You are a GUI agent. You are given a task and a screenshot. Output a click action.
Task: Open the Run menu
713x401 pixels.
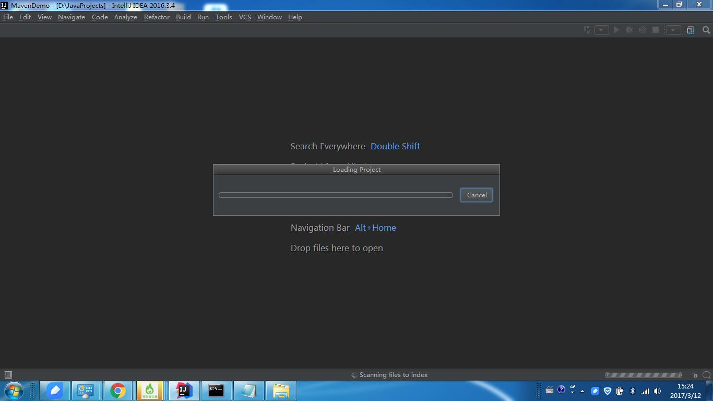[x=203, y=17]
